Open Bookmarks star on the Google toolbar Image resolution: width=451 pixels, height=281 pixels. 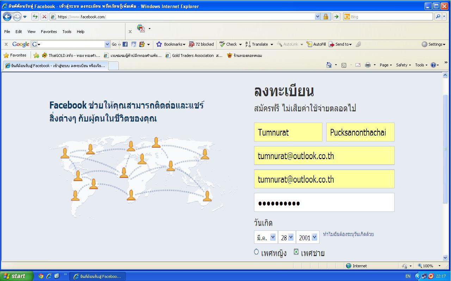coord(171,44)
